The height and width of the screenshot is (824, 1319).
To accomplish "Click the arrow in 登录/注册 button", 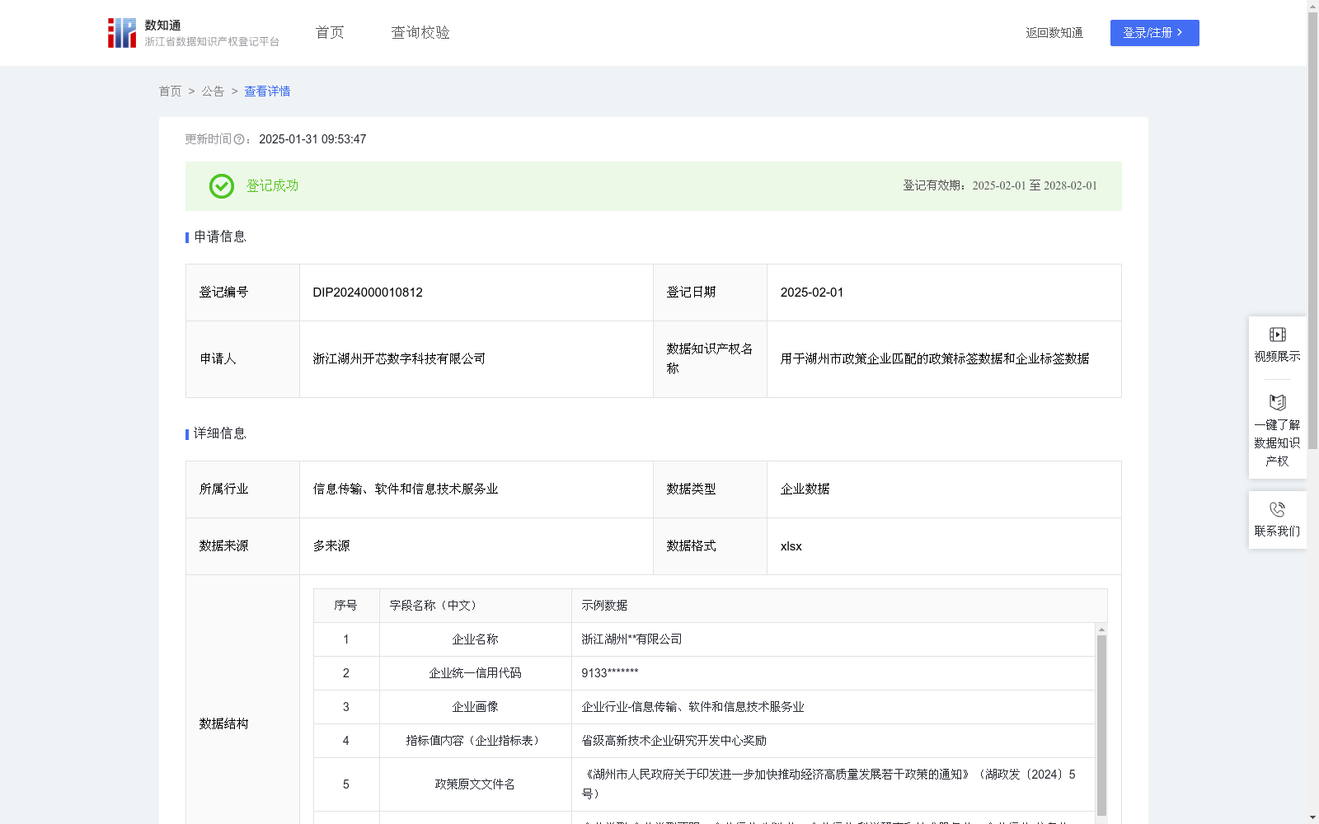I will 1180,32.
